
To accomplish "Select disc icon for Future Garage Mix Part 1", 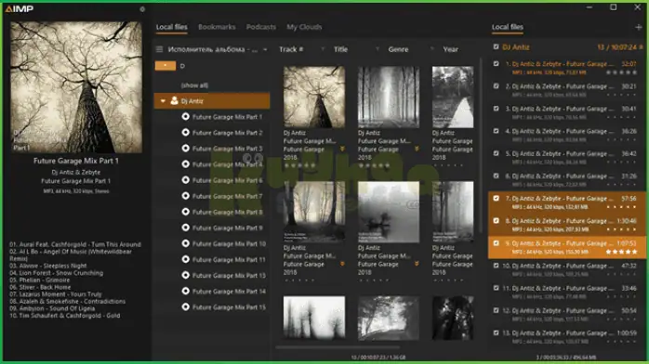I will tap(185, 117).
